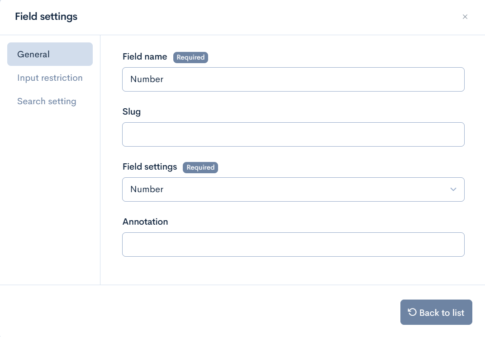This screenshot has height=337, width=485.
Task: Select the General tab in the sidebar
Action: (33, 54)
